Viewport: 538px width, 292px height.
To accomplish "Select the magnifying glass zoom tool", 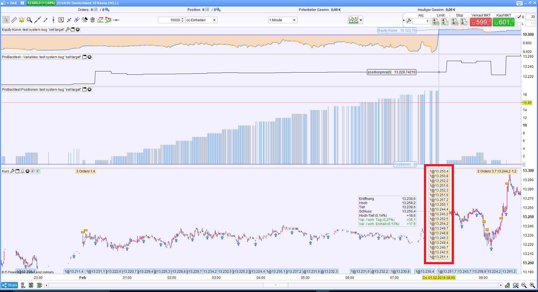I will (x=29, y=20).
